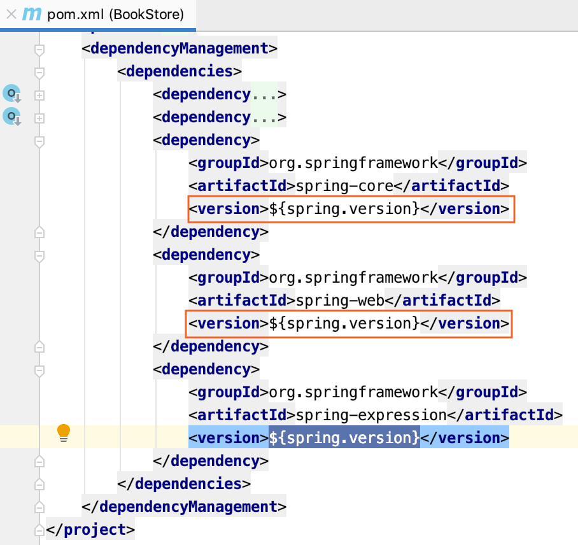The height and width of the screenshot is (545, 578).
Task: Click first overriding-dependency gutter icon
Action: point(12,94)
